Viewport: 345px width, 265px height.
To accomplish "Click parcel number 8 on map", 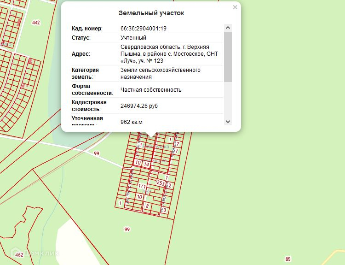I will pos(147,206).
